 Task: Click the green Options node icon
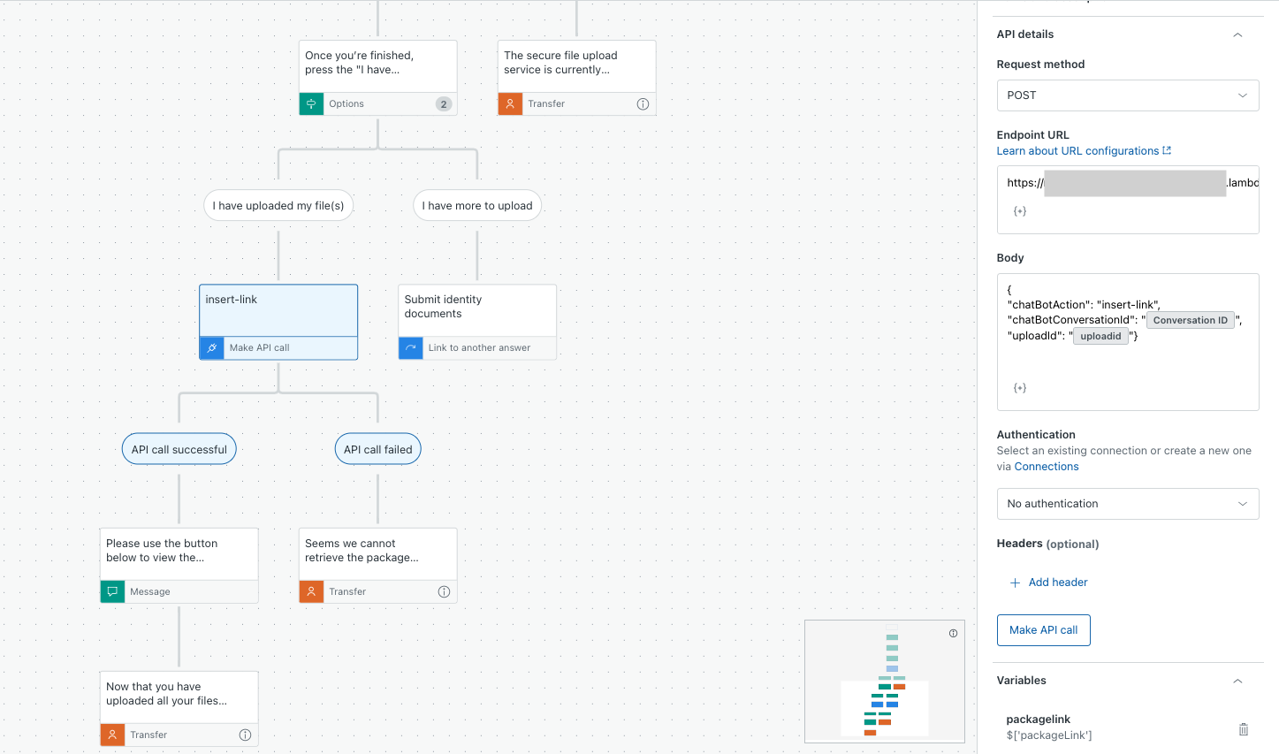pyautogui.click(x=311, y=103)
